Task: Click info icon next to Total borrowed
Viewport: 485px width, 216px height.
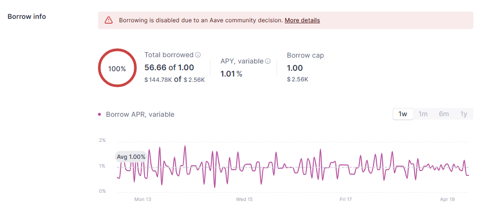Action: 198,55
